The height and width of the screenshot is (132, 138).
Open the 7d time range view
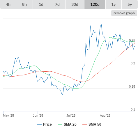click(x=57, y=4)
